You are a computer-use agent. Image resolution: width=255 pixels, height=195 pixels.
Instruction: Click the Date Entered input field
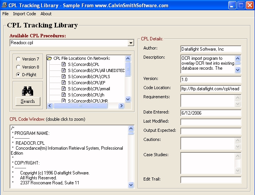[x=211, y=113]
